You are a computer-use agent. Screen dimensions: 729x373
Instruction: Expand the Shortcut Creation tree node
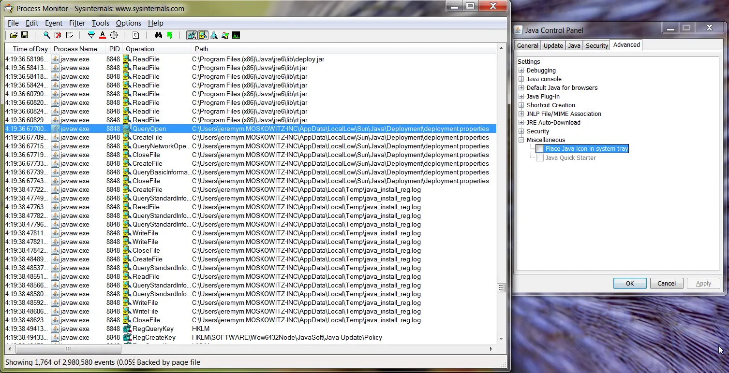(521, 105)
